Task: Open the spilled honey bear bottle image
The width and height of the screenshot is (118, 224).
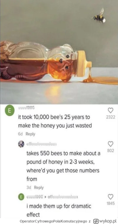Action: 59,52
